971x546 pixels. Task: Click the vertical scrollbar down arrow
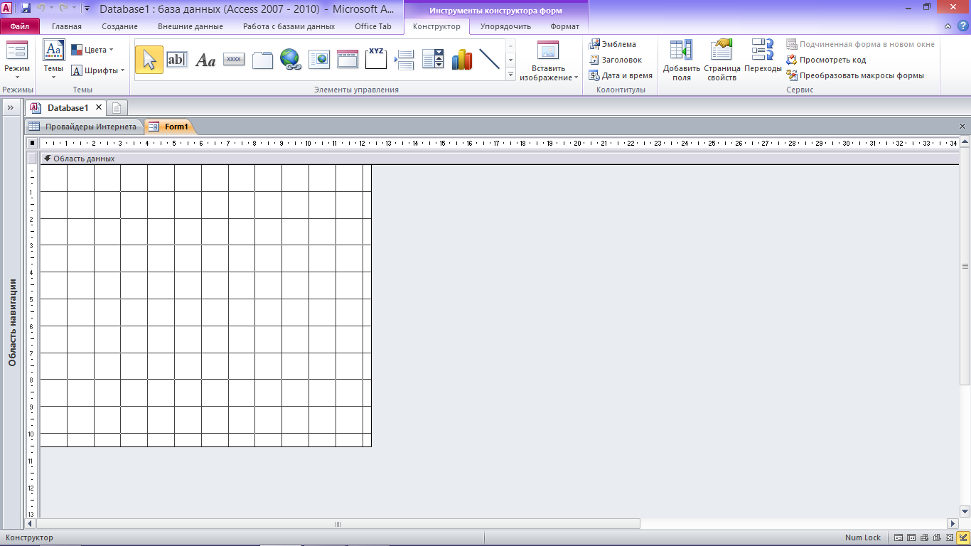(965, 512)
